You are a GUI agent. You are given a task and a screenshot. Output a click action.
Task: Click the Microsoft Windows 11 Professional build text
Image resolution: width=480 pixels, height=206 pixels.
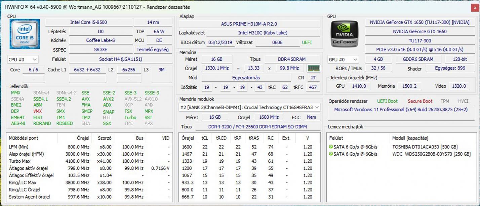401,110
